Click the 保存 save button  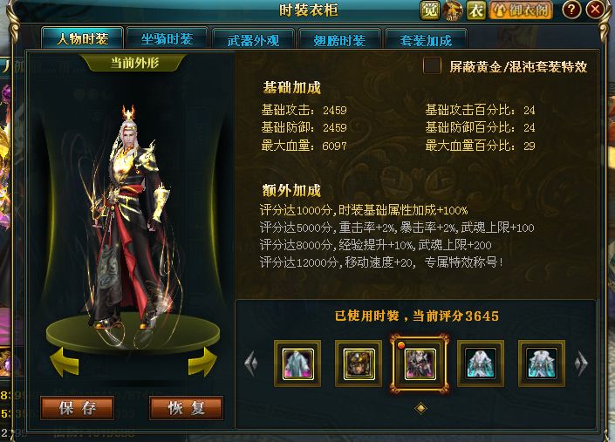tap(78, 408)
